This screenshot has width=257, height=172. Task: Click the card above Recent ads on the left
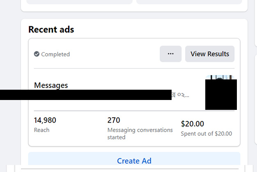(x=79, y=2)
